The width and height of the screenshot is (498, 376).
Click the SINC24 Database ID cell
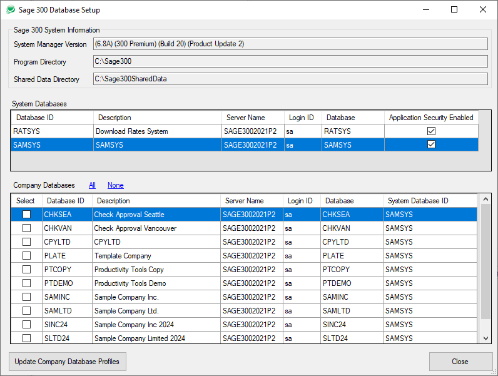pos(67,324)
